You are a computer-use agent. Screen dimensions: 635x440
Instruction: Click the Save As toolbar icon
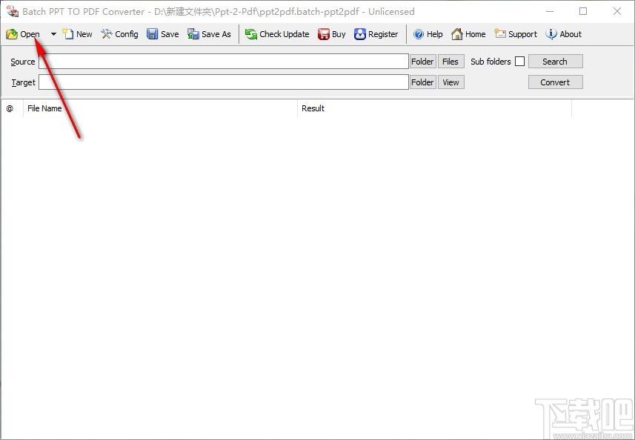pos(193,34)
